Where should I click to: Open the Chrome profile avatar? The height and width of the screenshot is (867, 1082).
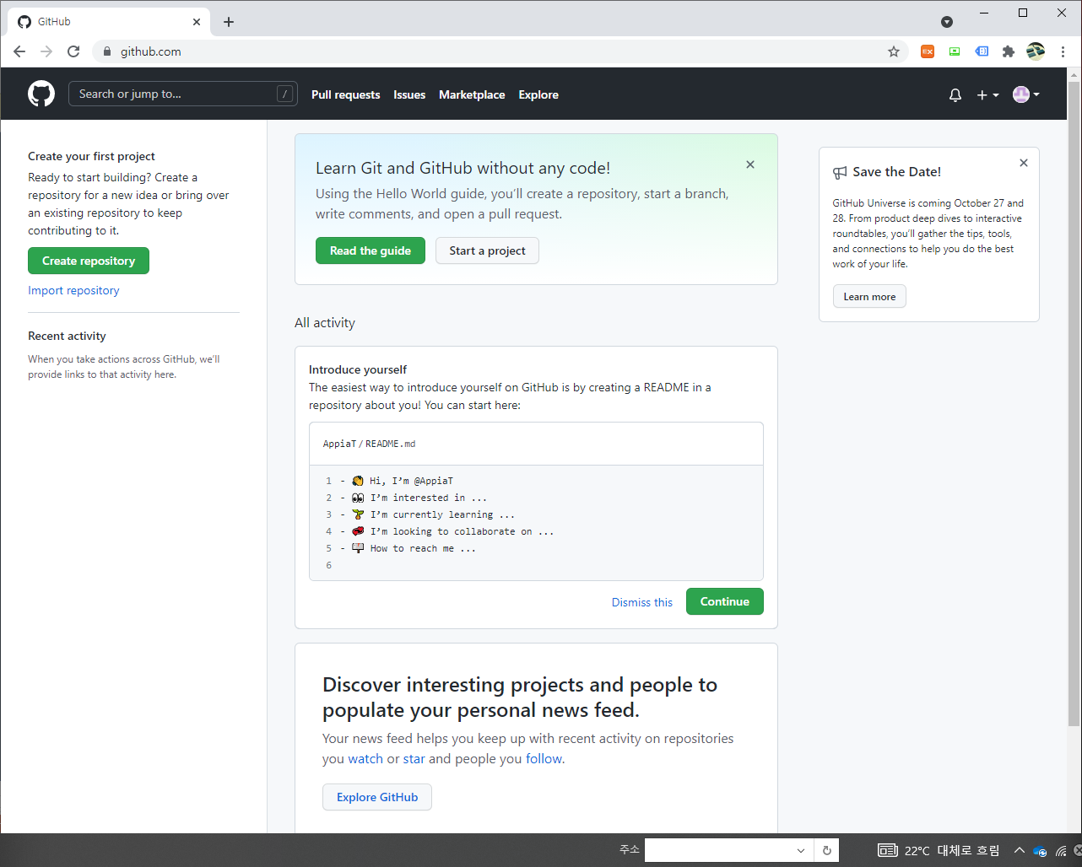[x=1036, y=51]
